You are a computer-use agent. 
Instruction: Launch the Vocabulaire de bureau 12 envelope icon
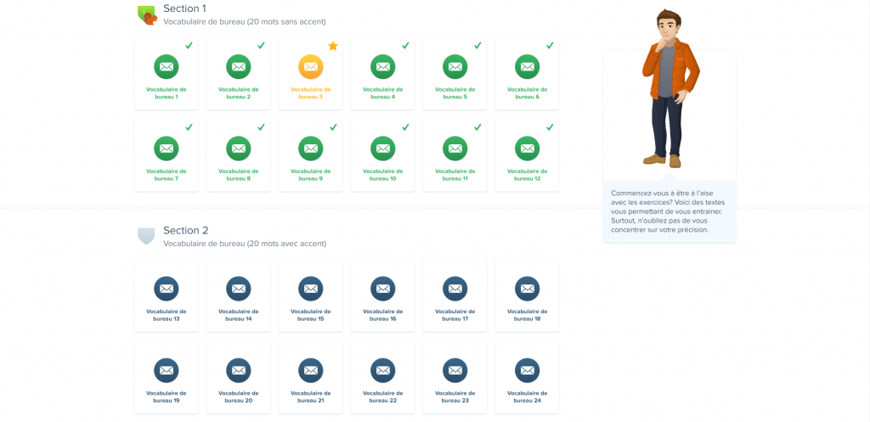pos(527,148)
